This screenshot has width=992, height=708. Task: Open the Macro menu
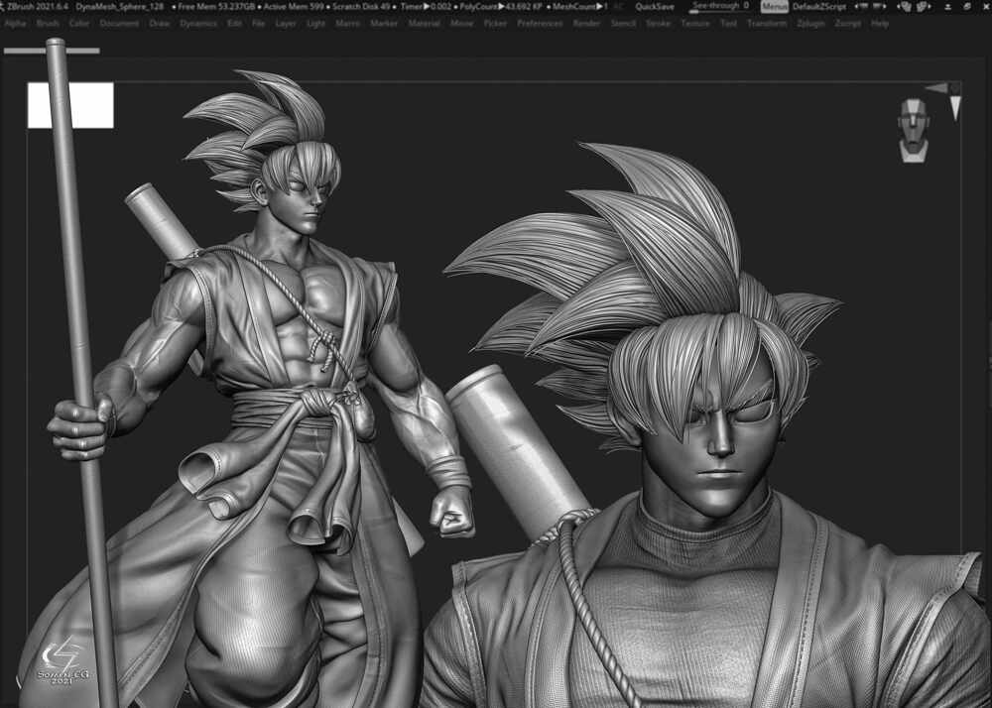click(347, 24)
